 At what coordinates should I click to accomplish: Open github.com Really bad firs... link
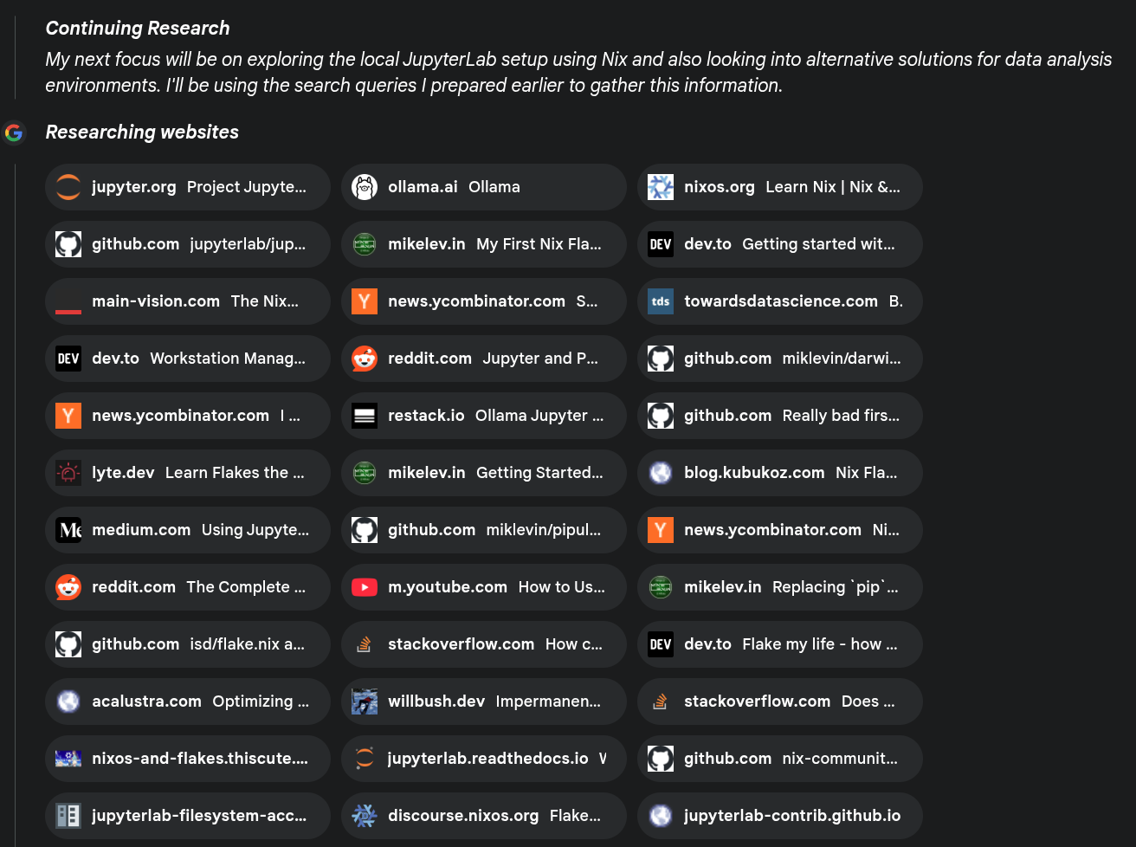point(780,416)
